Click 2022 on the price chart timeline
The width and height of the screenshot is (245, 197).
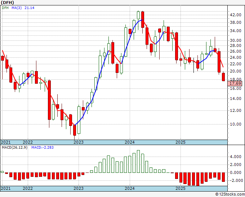[x=28, y=142]
